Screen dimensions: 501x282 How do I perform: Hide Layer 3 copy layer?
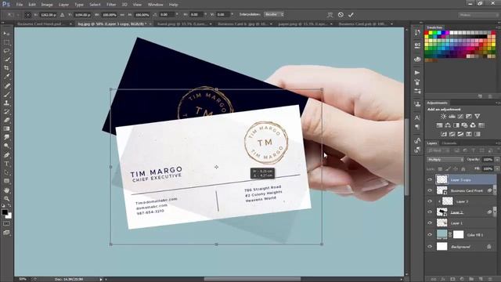click(430, 179)
